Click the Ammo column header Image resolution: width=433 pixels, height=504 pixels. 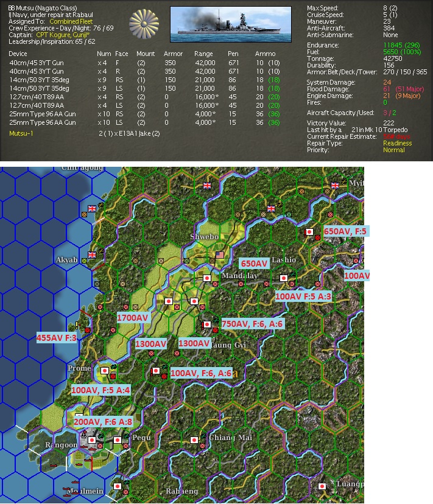coord(265,54)
